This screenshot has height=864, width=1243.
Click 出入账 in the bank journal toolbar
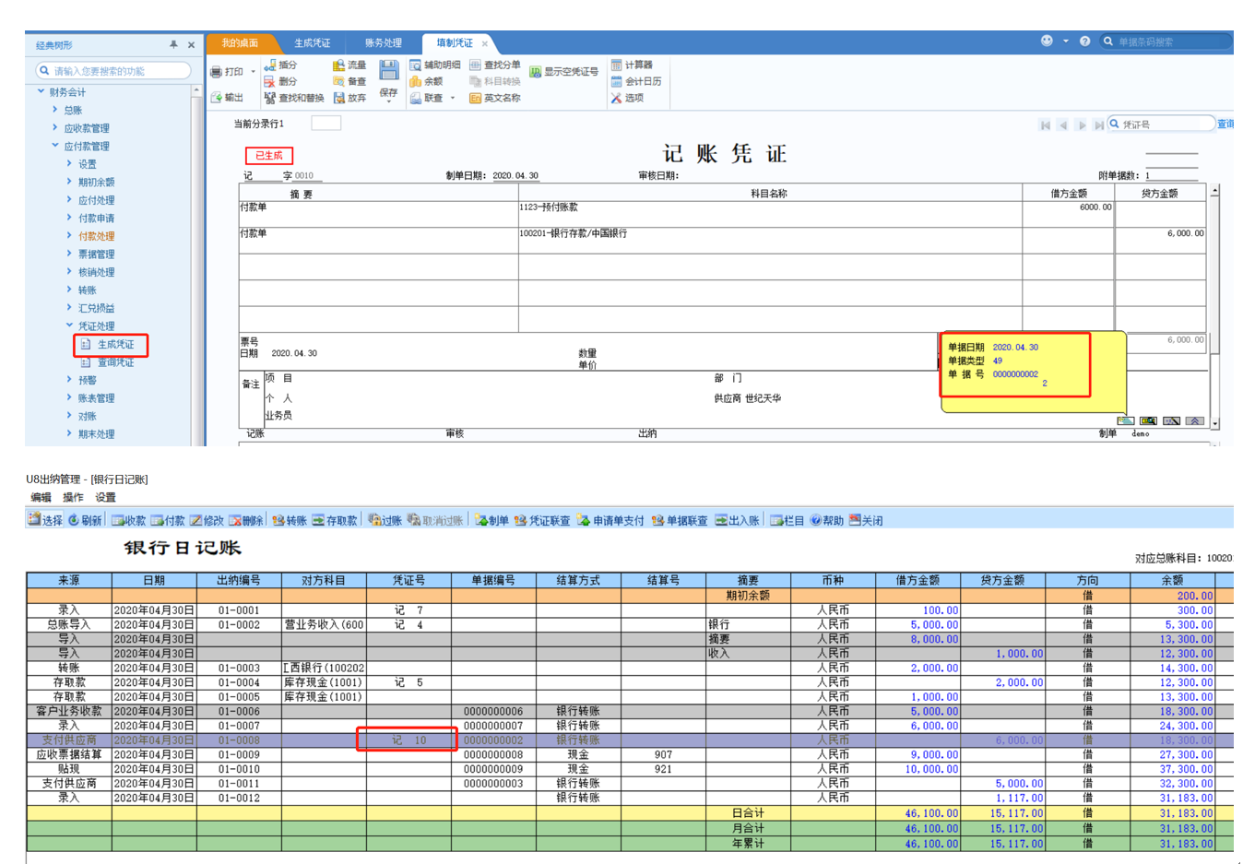pyautogui.click(x=737, y=520)
